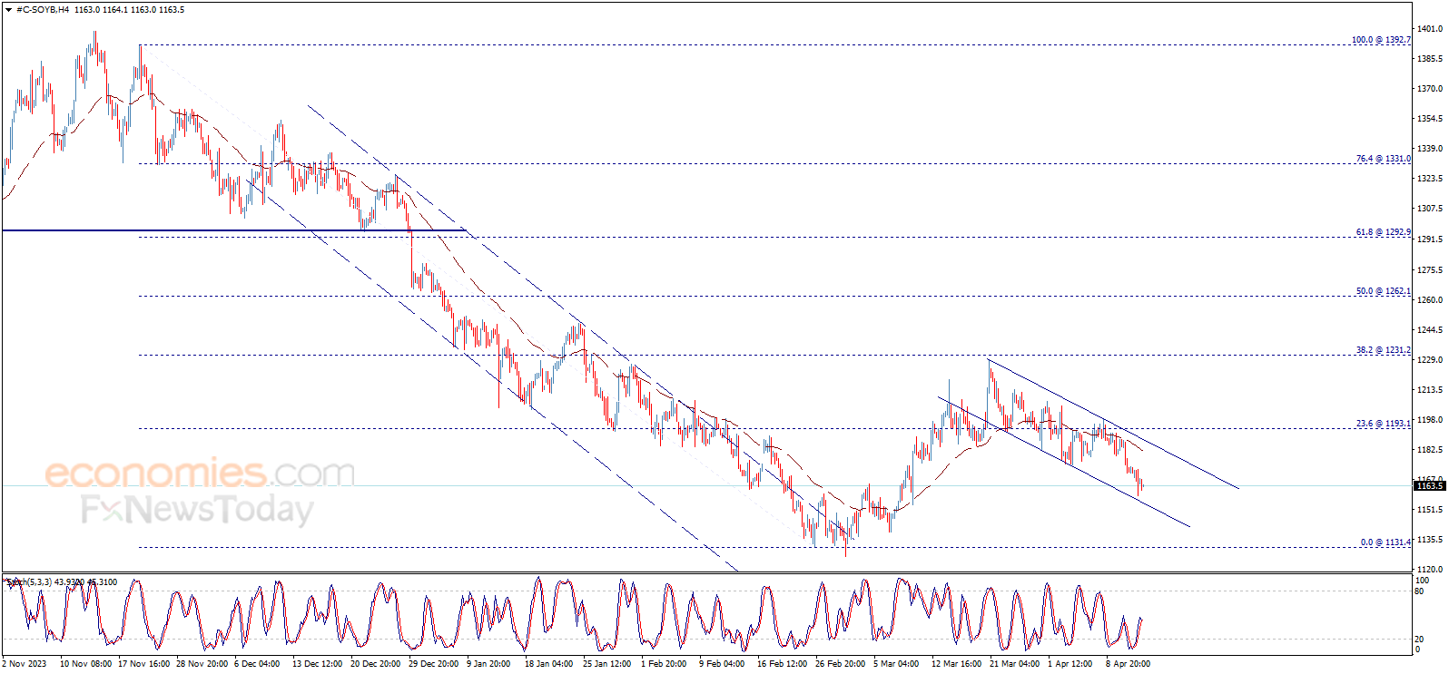Viewport: 1449px width, 674px height.
Task: Click the 13 Dec 12:00 time axis label
Action: coord(318,664)
